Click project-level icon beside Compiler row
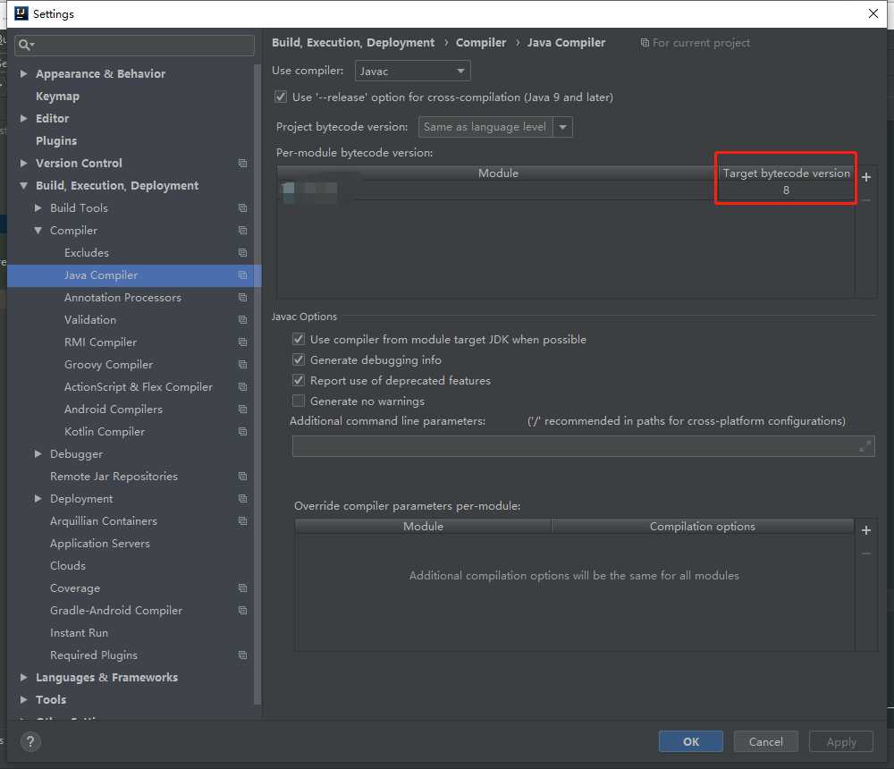 click(242, 231)
